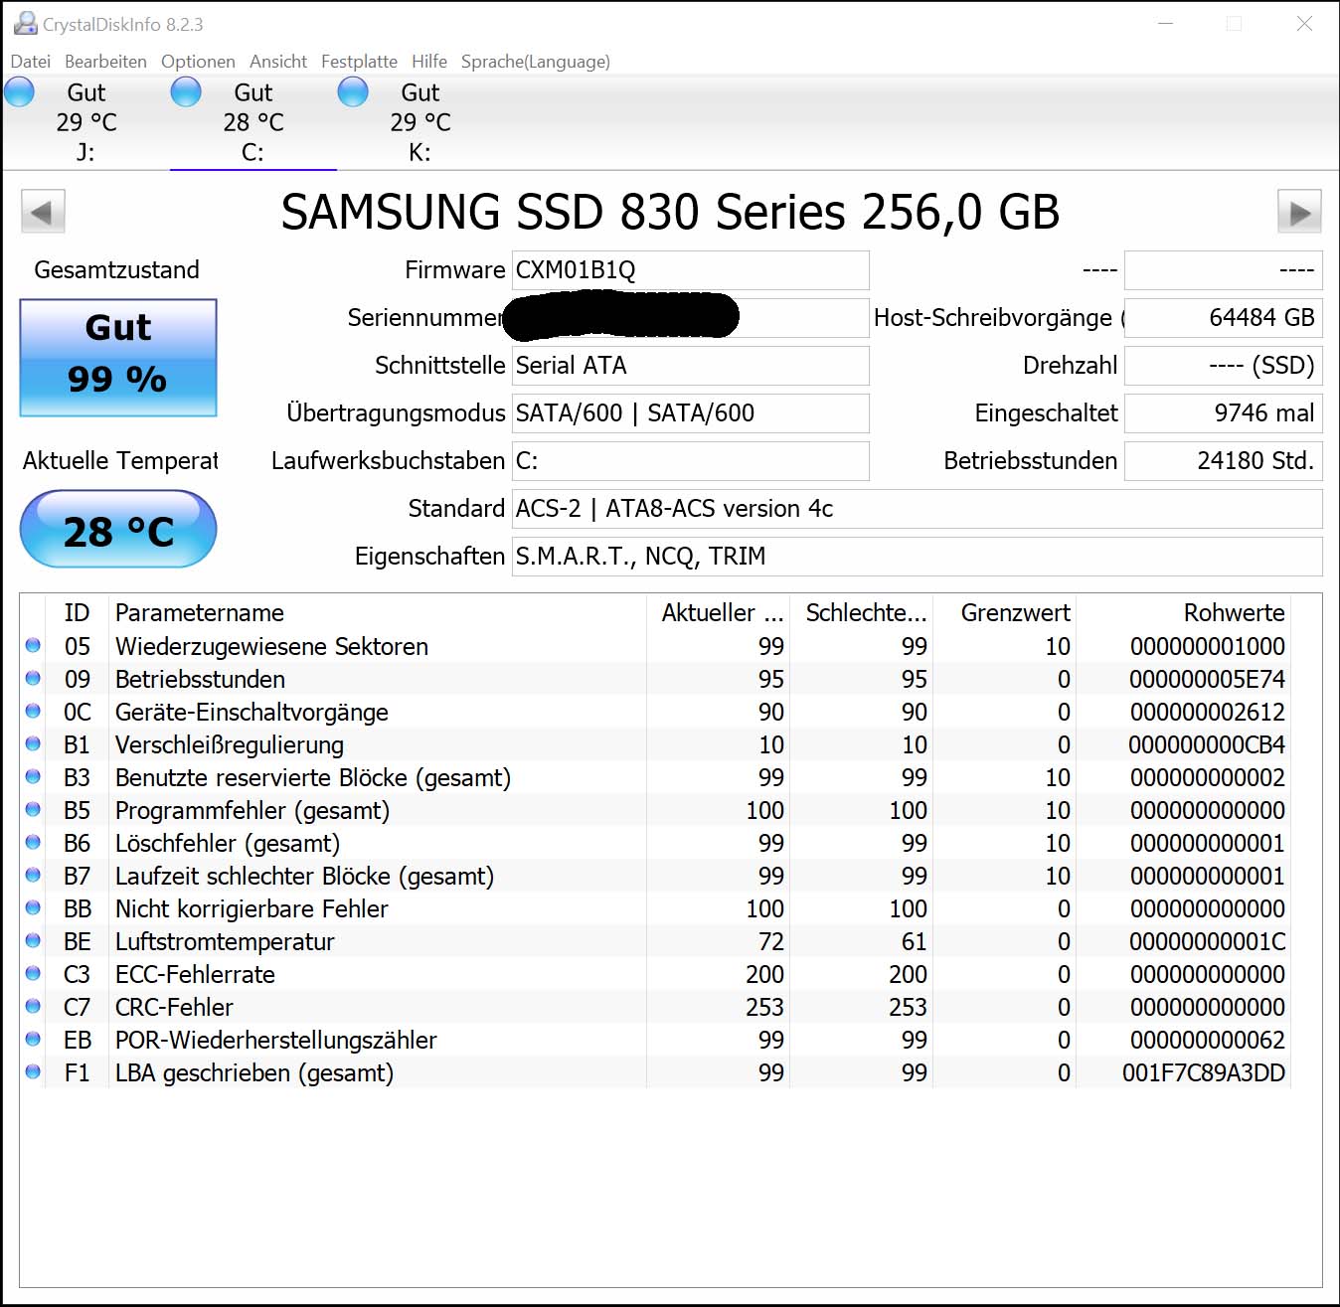Click the Eingeschaltet value 9746 mal
Image resolution: width=1340 pixels, height=1307 pixels.
tap(1224, 413)
